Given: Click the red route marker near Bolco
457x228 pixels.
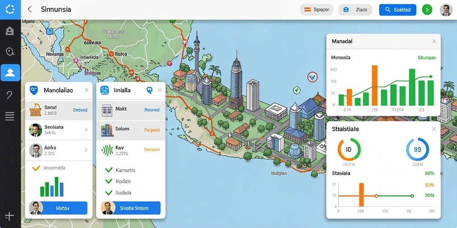Looking at the screenshot, I should pyautogui.click(x=111, y=53).
